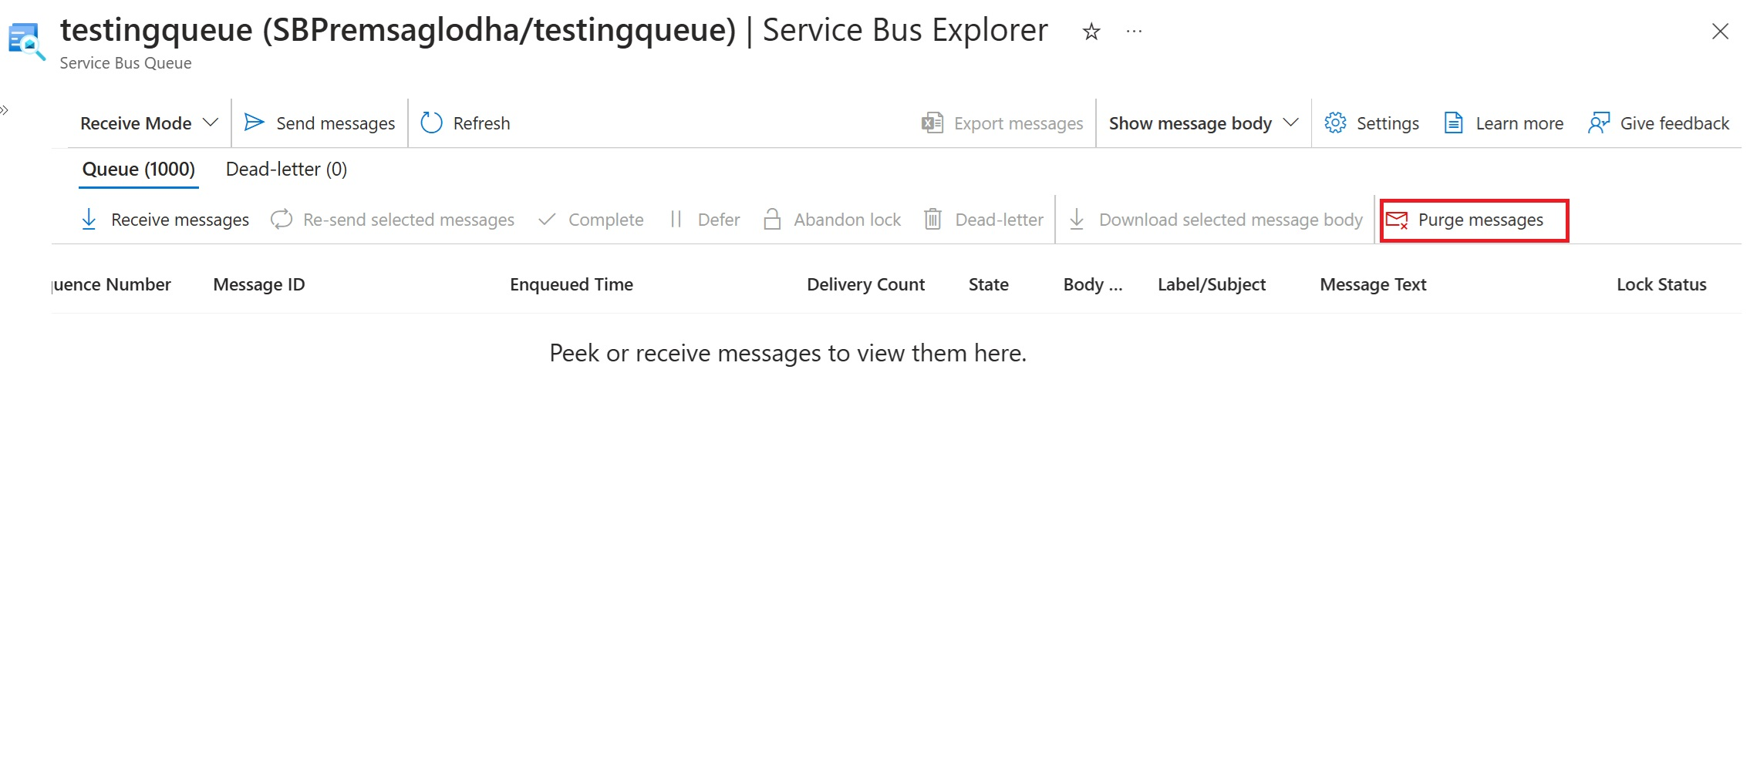
Task: Open the more options ellipsis menu
Action: click(1134, 32)
